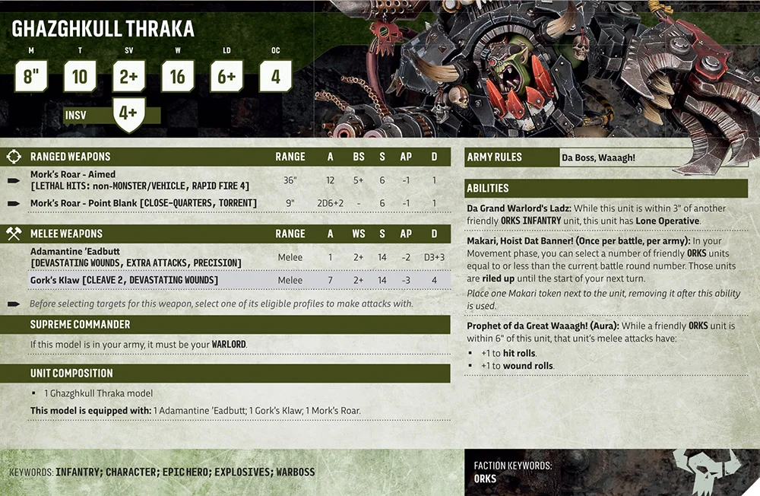Click the Place one Makari token note
Viewport: 760px width, 496px height.
pyautogui.click(x=603, y=300)
